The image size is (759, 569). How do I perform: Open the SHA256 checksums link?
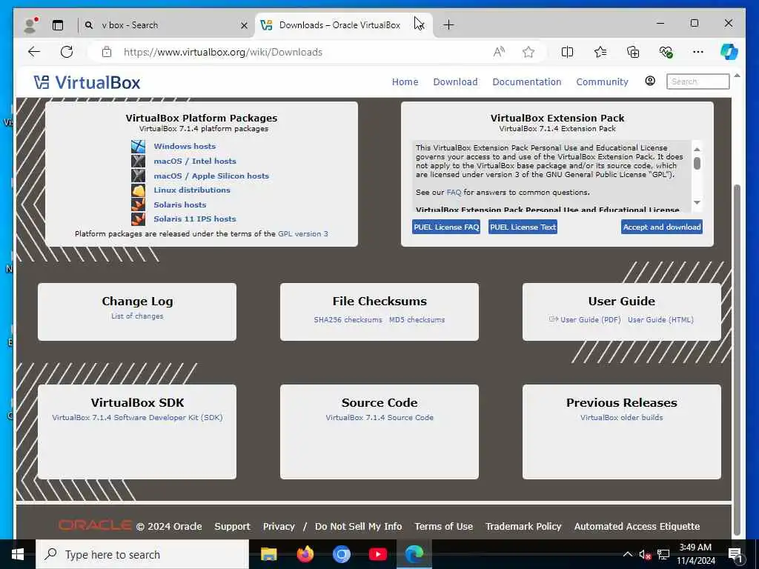point(348,320)
